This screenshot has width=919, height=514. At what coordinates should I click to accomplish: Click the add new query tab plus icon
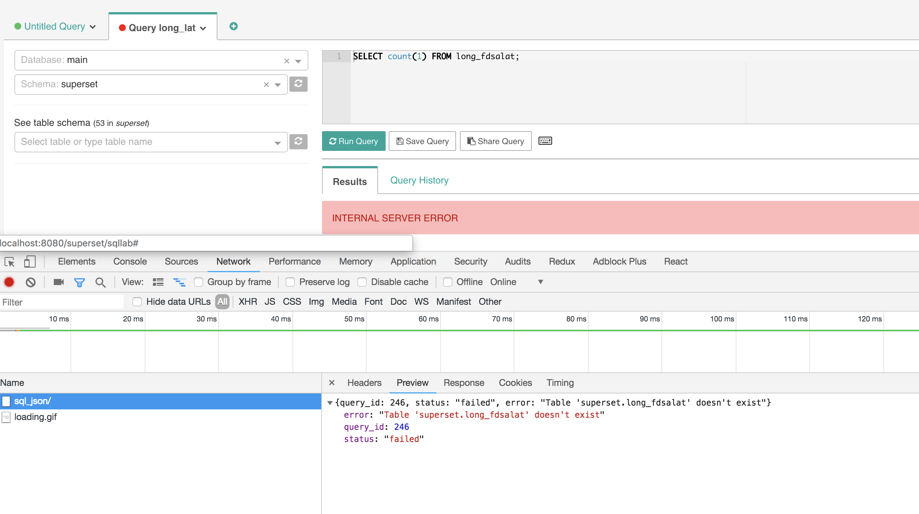pyautogui.click(x=233, y=26)
